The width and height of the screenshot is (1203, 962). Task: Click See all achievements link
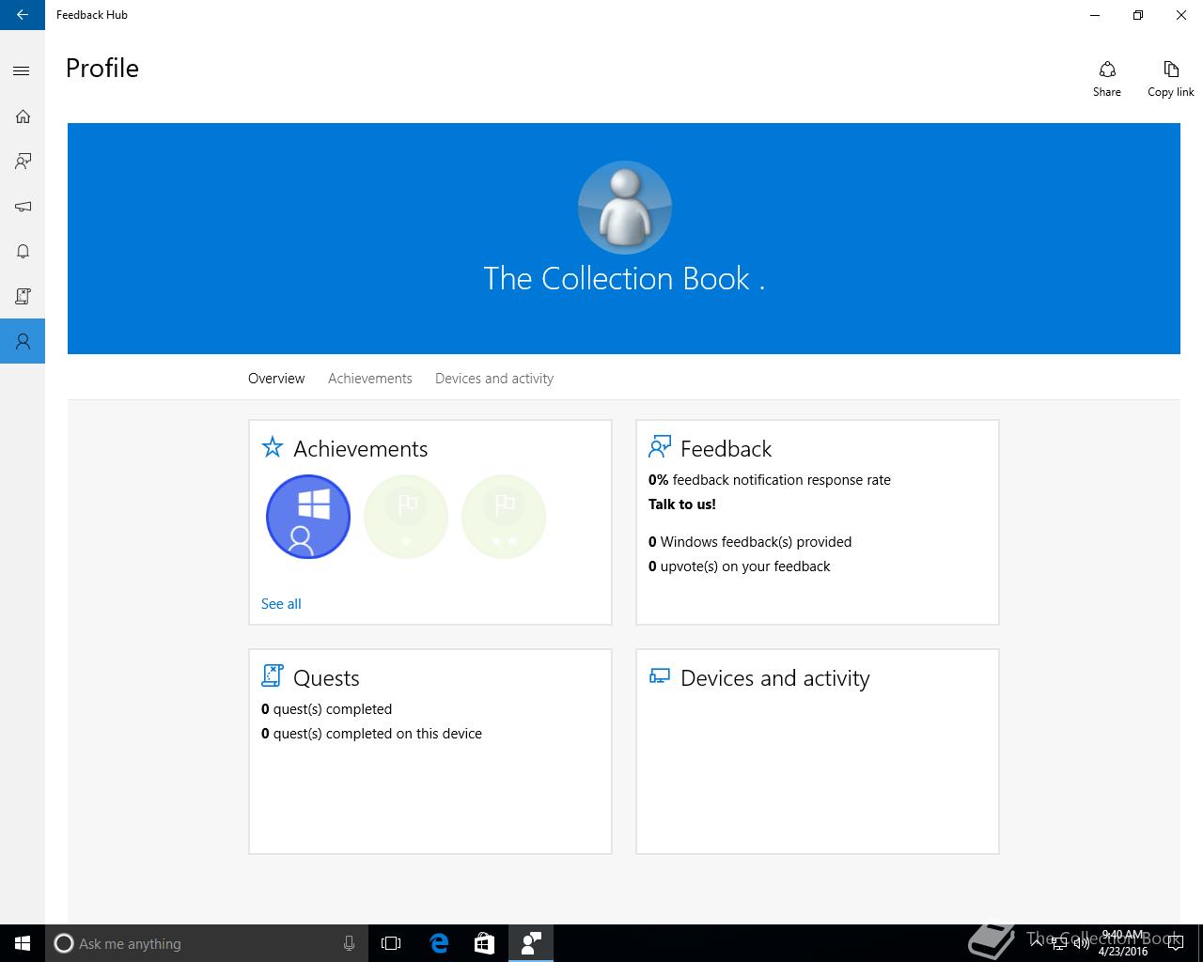(281, 604)
